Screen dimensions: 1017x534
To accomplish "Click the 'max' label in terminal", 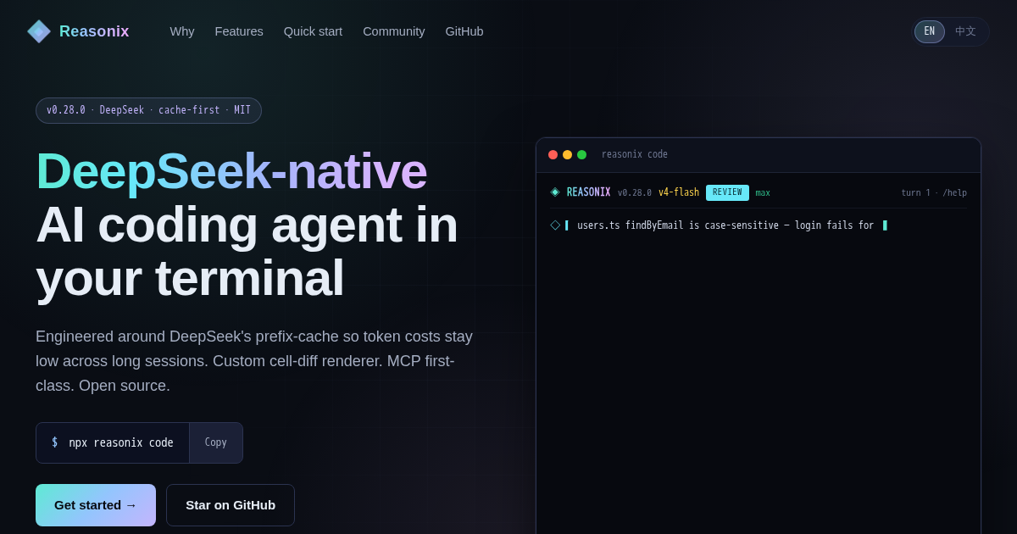I will tap(763, 192).
